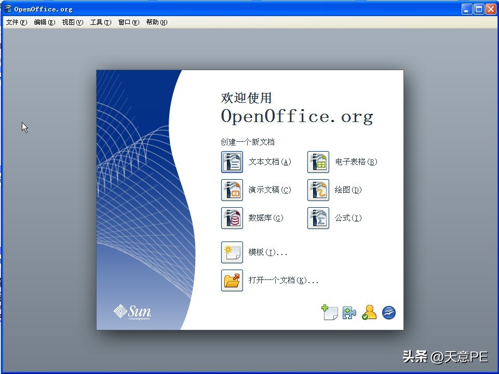
Task: Click the 文本文档(A) label
Action: pos(269,162)
